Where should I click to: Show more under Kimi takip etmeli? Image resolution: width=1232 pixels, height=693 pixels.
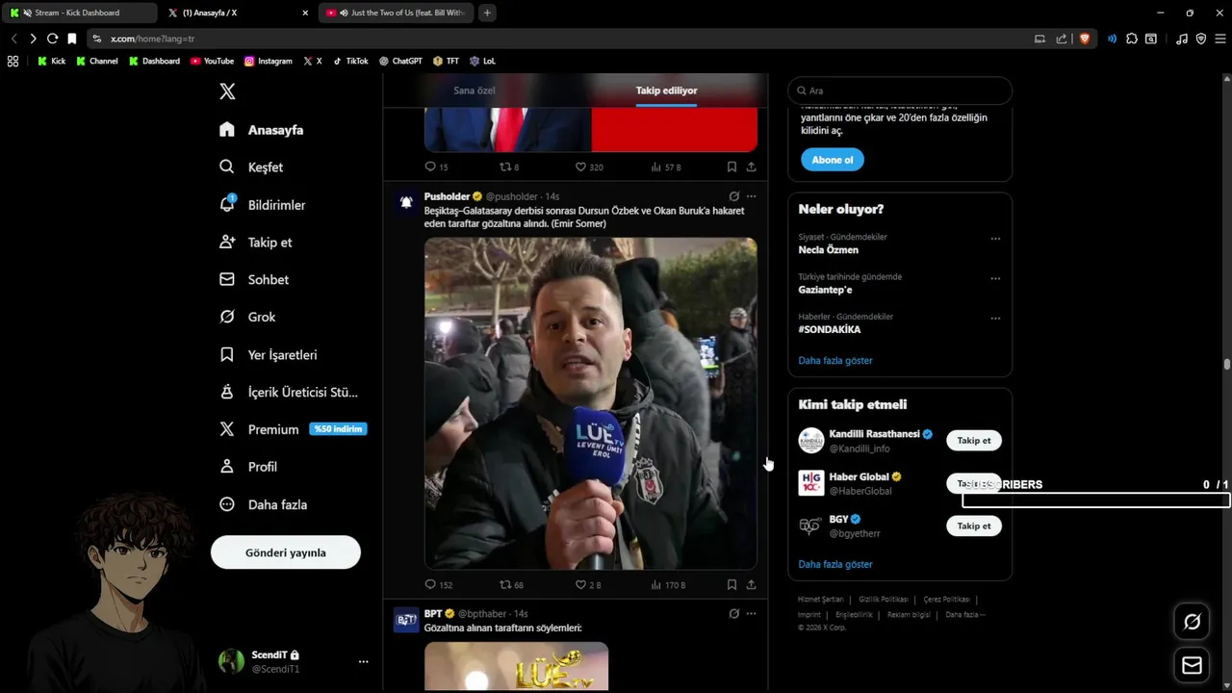[x=834, y=564]
